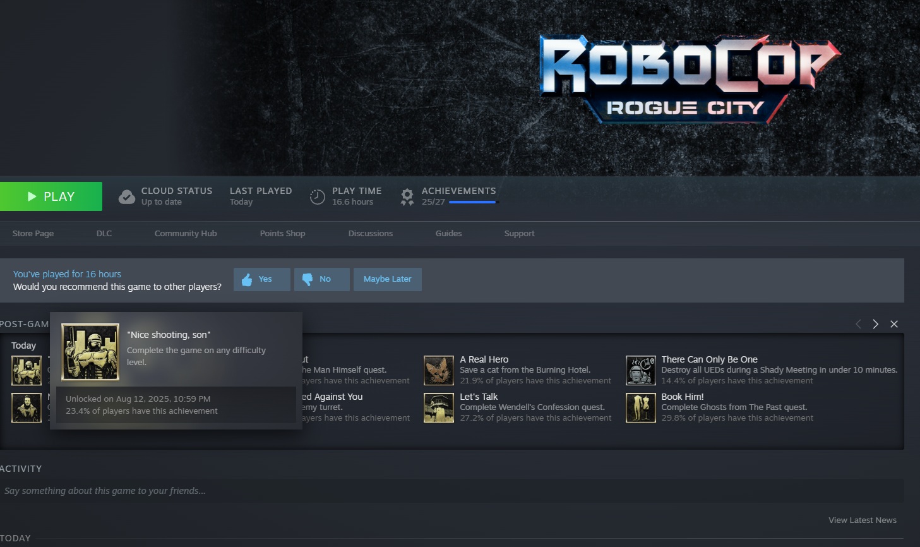Open the Store Page tab

(x=33, y=234)
